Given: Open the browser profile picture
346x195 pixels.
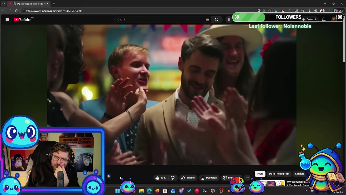Looking at the screenshot, I should [x=322, y=11].
